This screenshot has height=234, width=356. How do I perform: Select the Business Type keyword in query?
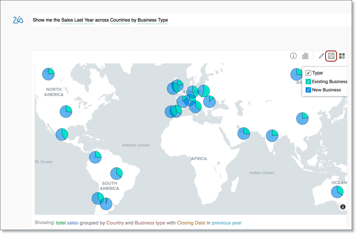point(153,20)
